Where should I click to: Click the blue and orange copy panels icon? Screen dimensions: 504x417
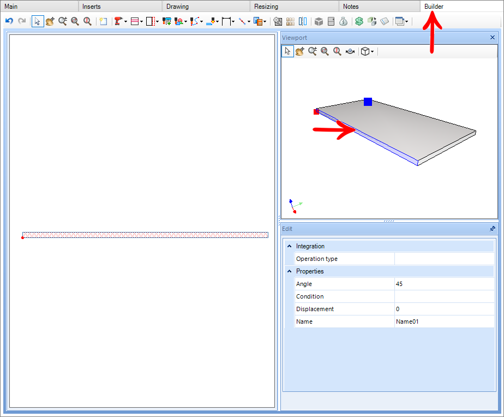(258, 21)
